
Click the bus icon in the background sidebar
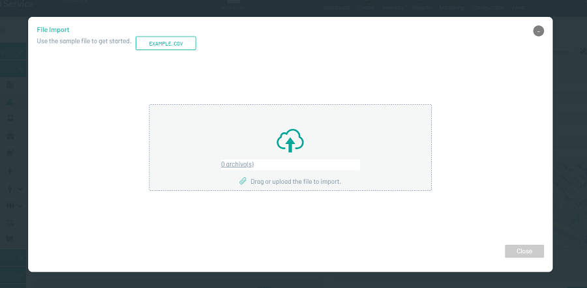pyautogui.click(x=10, y=119)
